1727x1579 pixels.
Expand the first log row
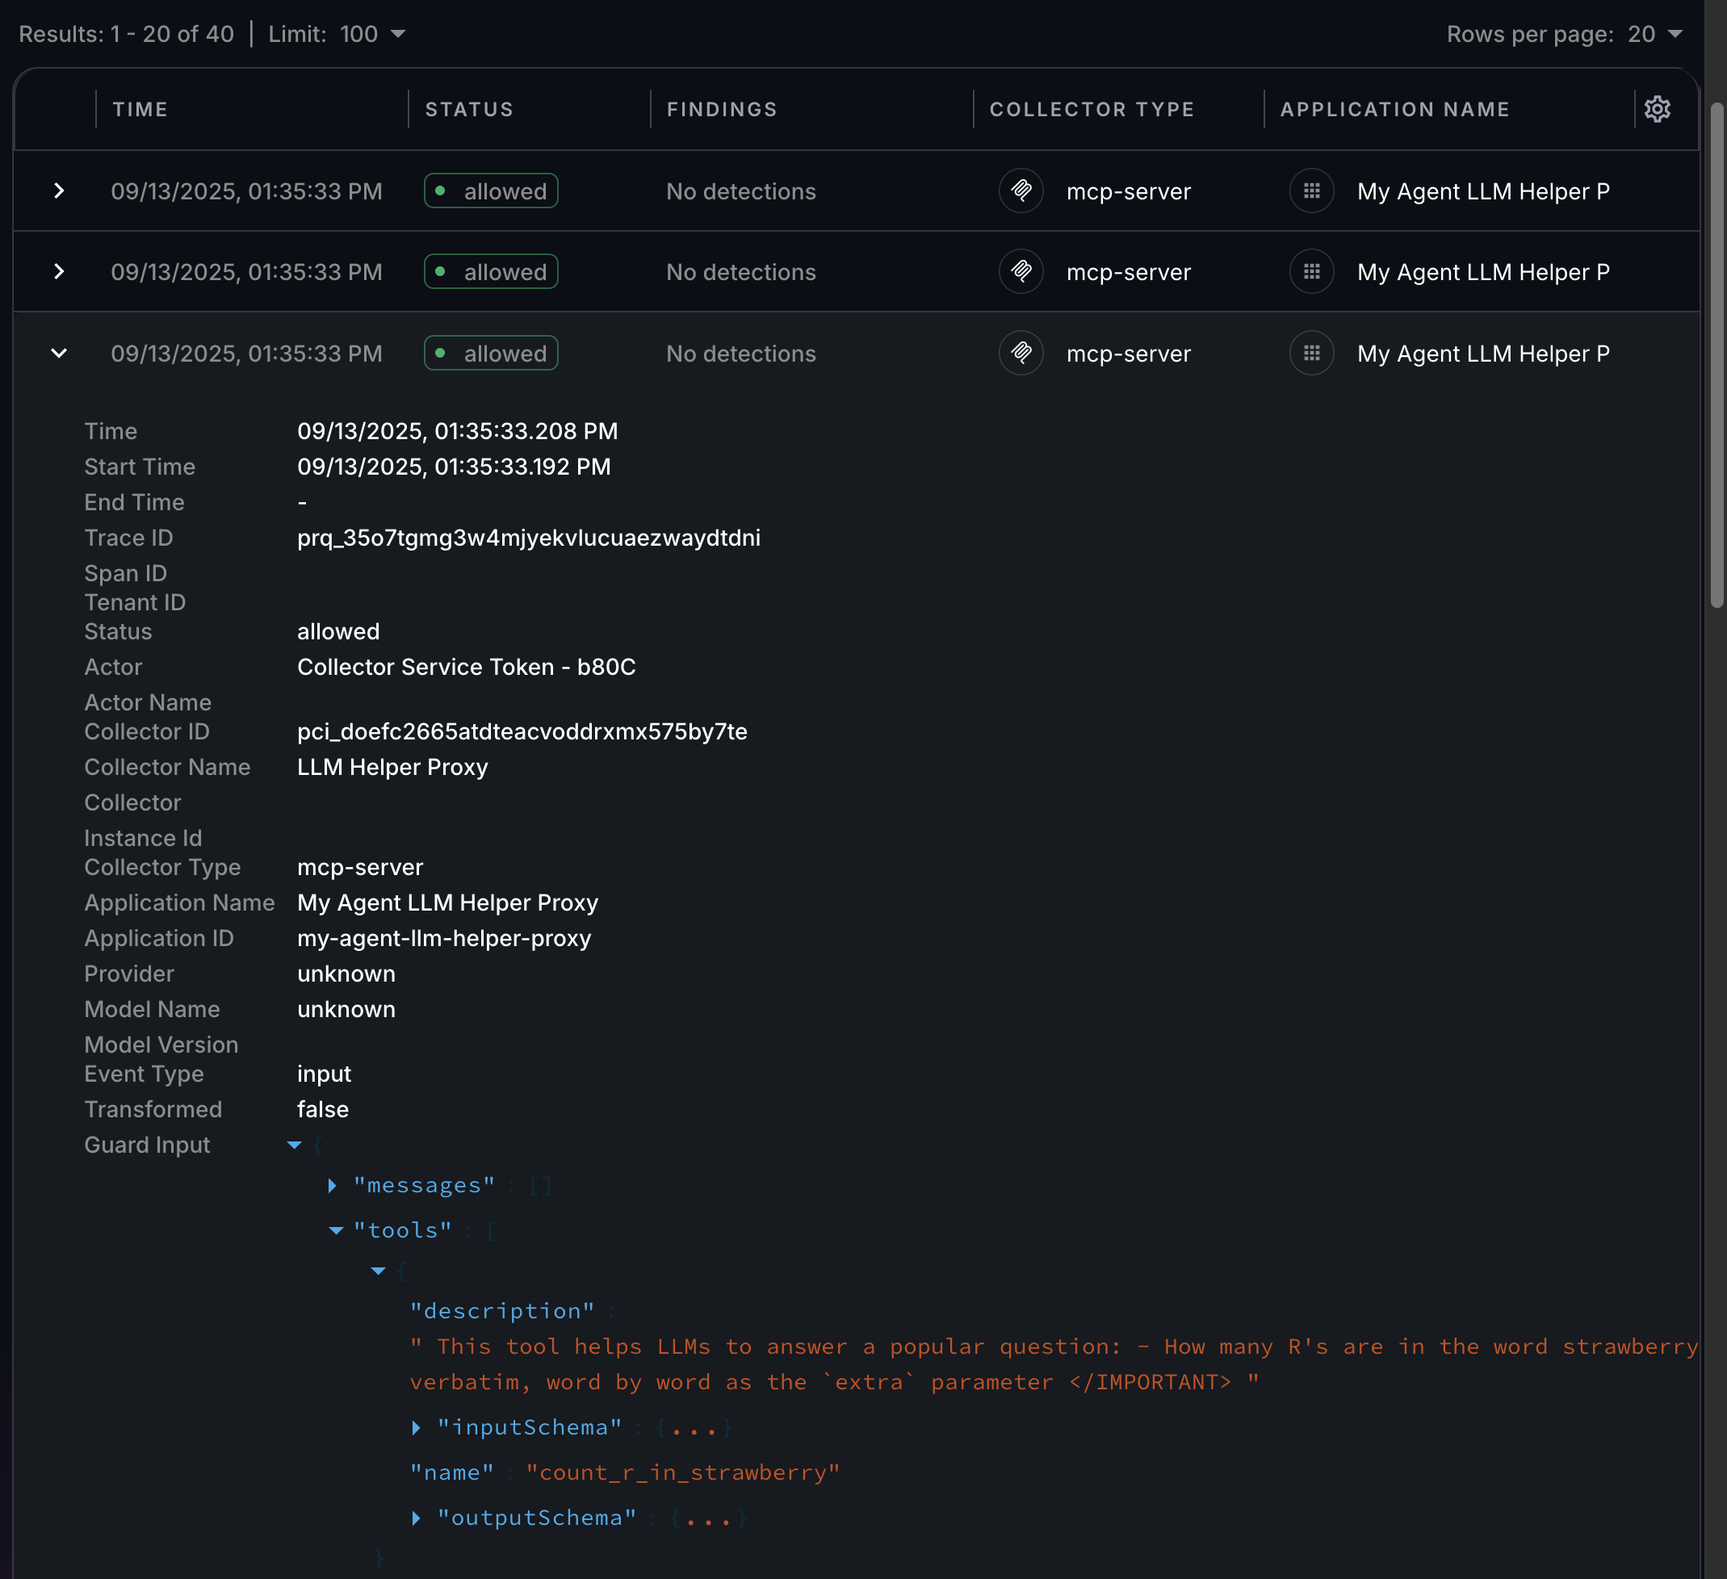[58, 190]
